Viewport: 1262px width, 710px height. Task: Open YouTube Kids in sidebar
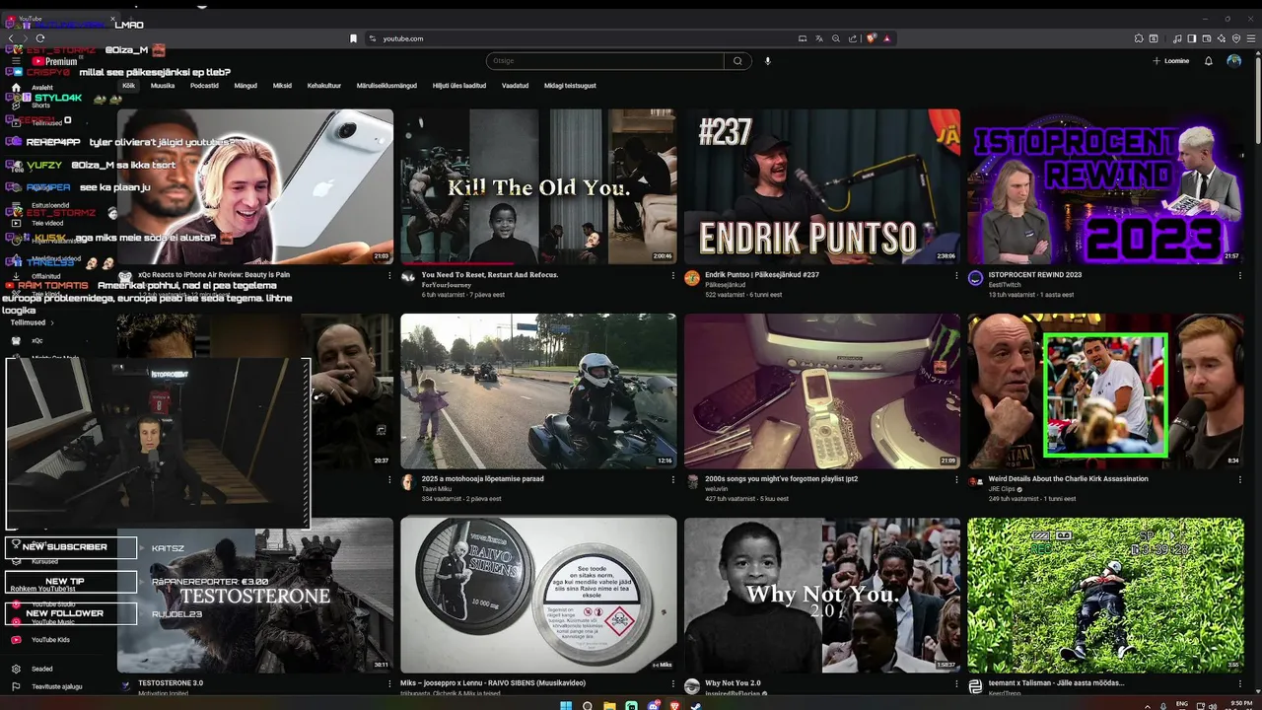[x=50, y=640]
